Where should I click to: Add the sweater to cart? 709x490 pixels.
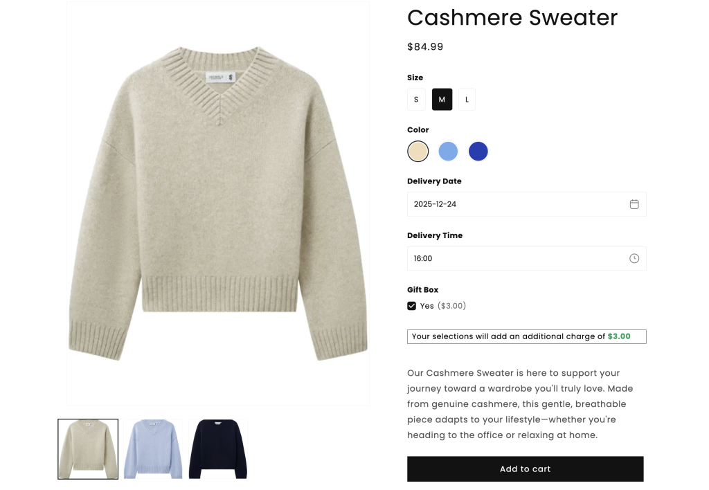[x=525, y=469]
